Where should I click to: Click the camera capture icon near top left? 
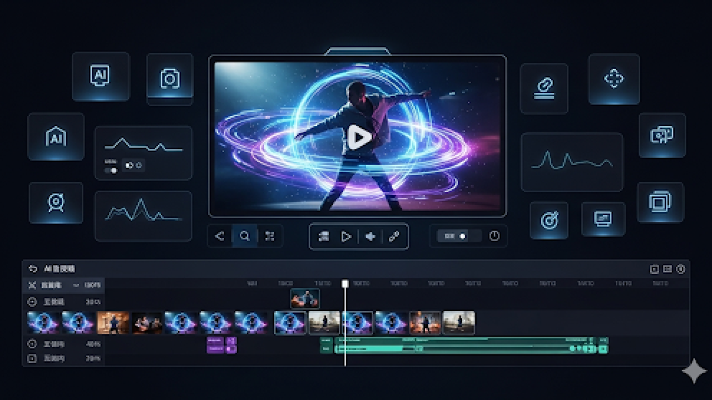pos(170,78)
